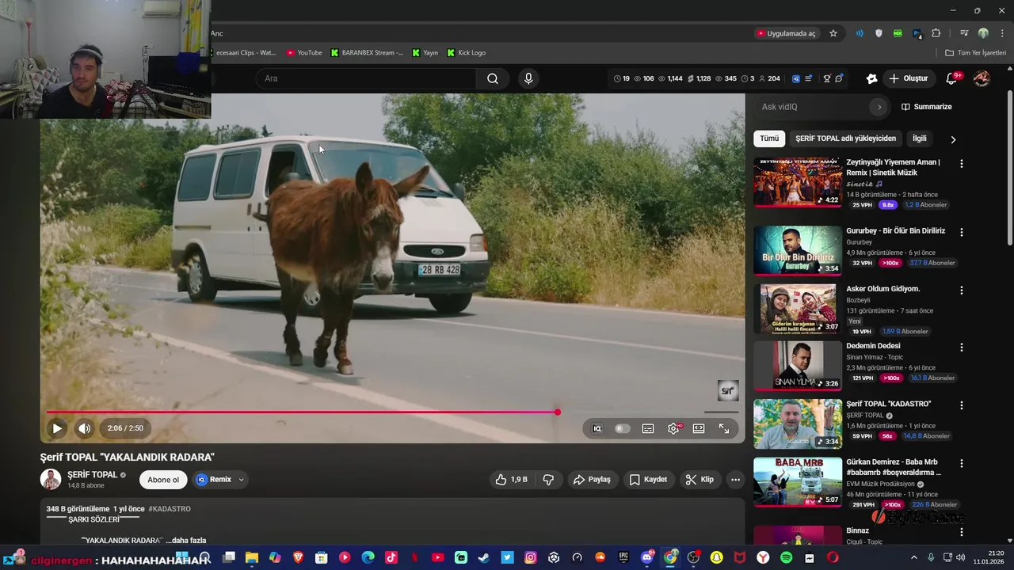Open 'Dedemin Dedesi' video thumbnail
This screenshot has height=570, width=1014.
pos(798,366)
